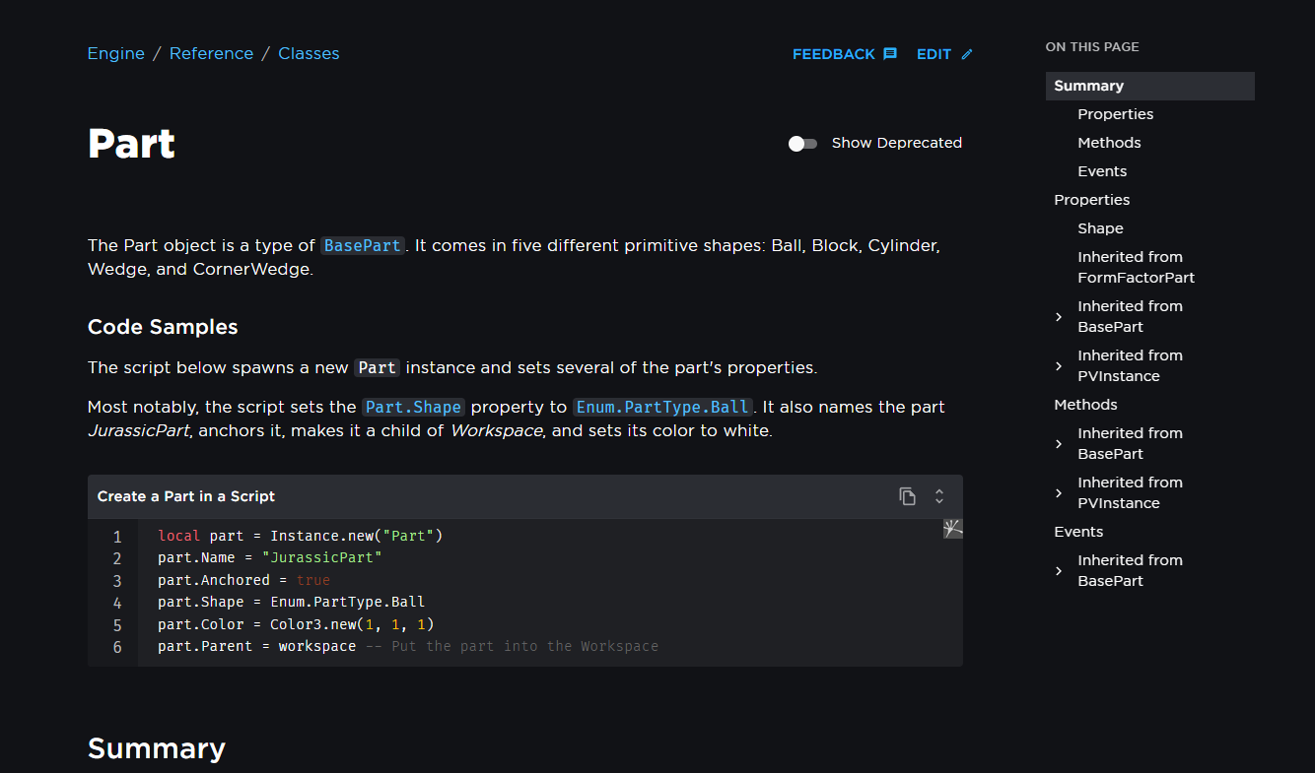
Task: Expand Inherited from PVInstance under Properties
Action: (x=1059, y=366)
